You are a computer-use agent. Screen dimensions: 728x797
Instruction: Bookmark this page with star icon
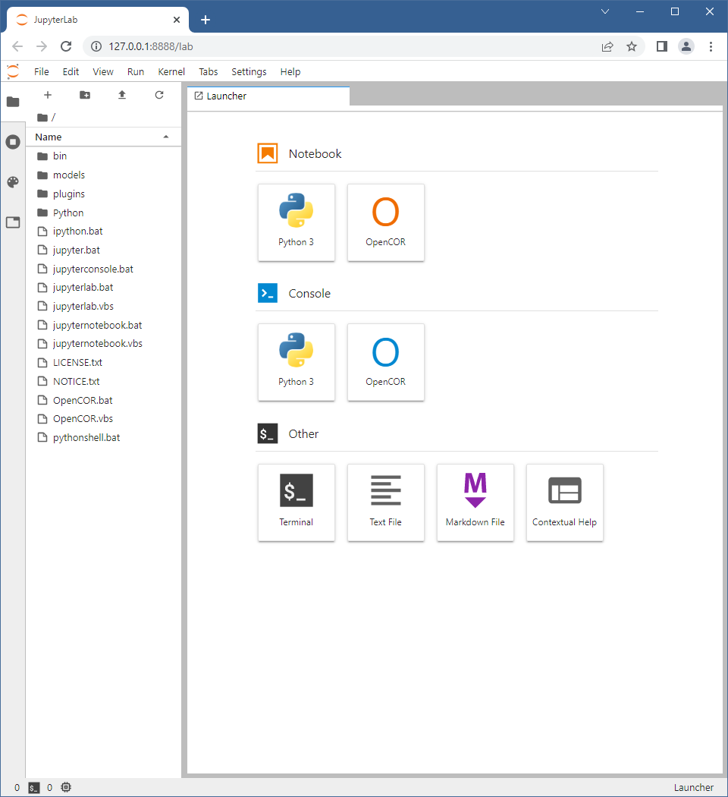tap(631, 46)
